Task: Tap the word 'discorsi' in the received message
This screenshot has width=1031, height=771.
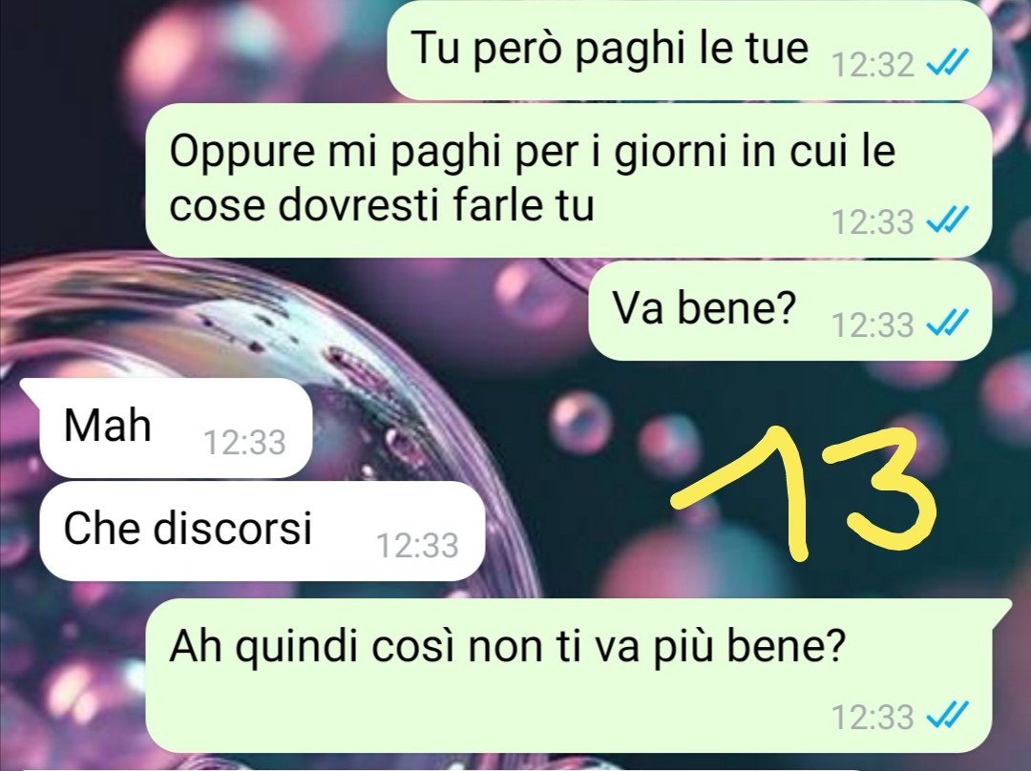Action: coord(232,527)
